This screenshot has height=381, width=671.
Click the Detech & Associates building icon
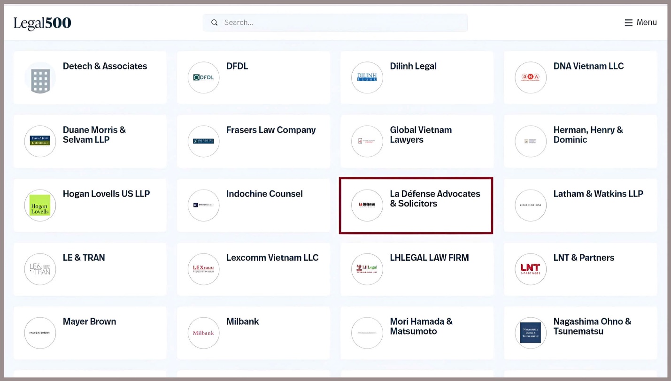click(40, 77)
